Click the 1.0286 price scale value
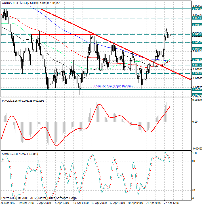The width and height of the screenshot is (202, 205). (197, 78)
